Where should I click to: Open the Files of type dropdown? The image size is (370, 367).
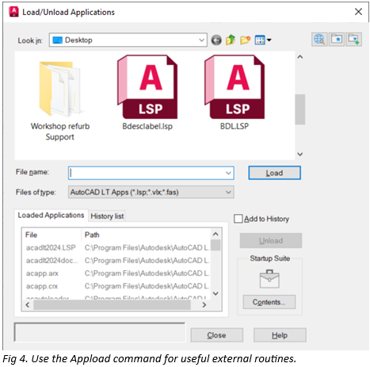(x=151, y=192)
